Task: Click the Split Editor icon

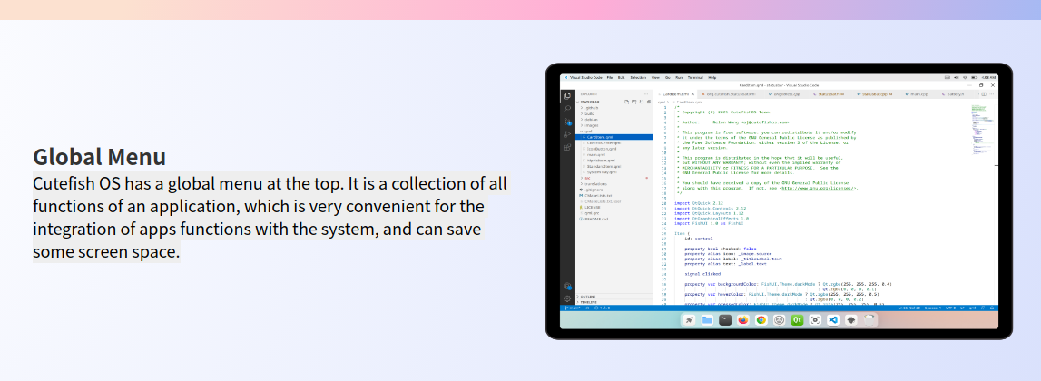Action: pos(984,94)
